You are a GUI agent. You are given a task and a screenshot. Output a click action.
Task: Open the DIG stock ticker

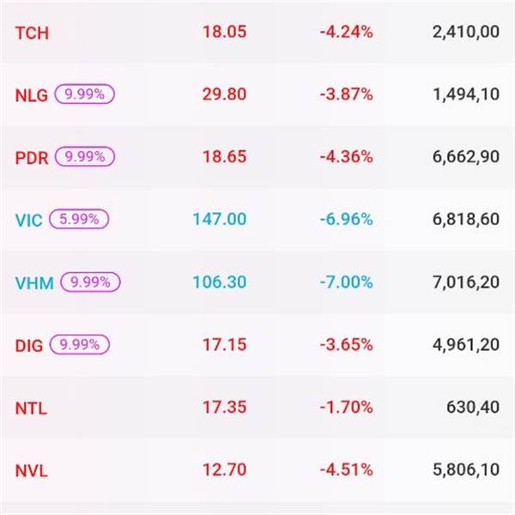point(29,345)
